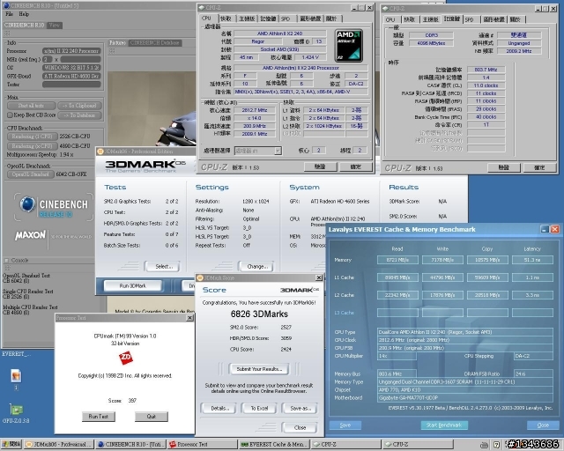This screenshot has width=564, height=451.
Task: Open the SPD tab in the CPU-Z CPU window
Action: (x=286, y=18)
